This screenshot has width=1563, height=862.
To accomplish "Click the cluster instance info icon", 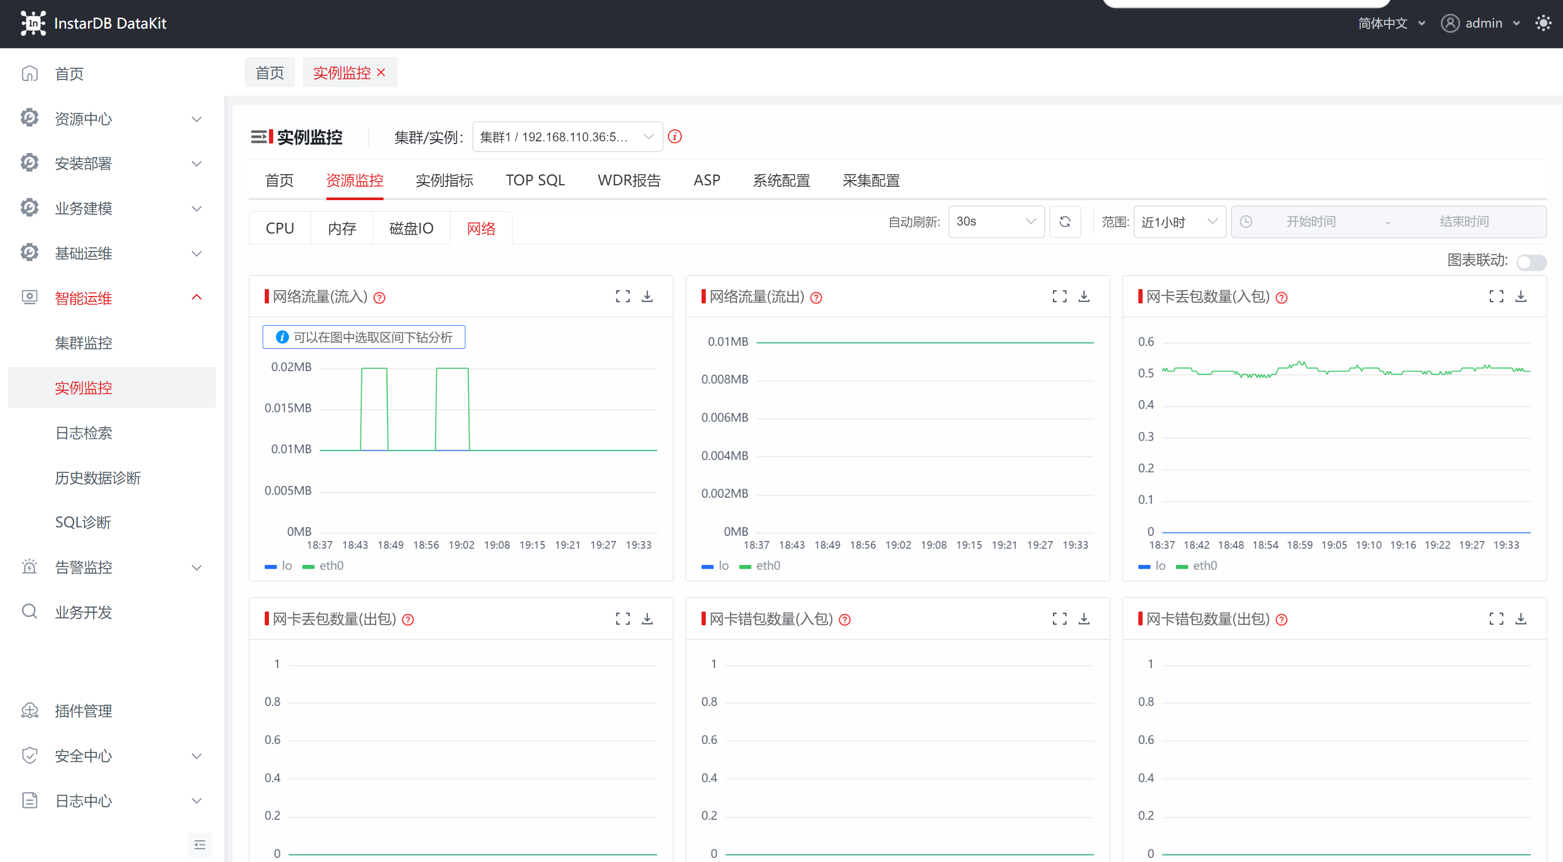I will 675,137.
